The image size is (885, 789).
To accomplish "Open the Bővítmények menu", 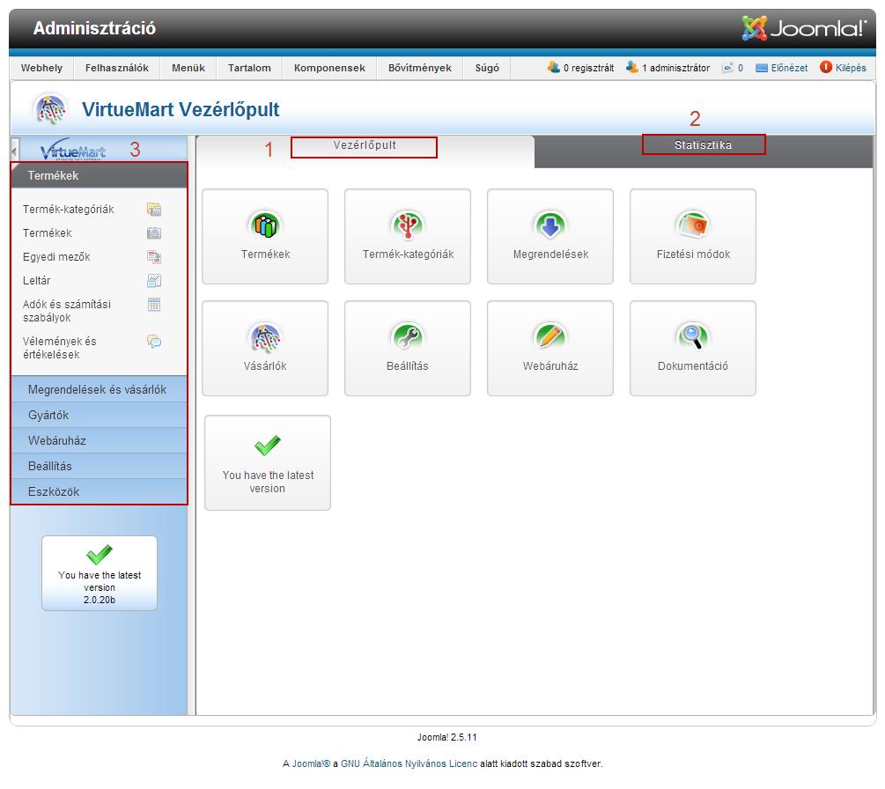I will coord(420,68).
